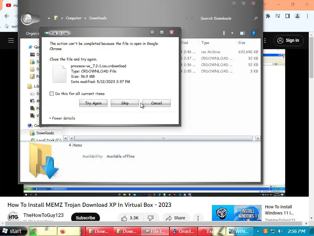Open the Install Windows 11 video thumbnail
This screenshot has height=236, width=314.
click(x=237, y=213)
